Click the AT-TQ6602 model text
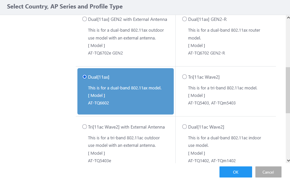This screenshot has width=290, height=185. coord(98,103)
